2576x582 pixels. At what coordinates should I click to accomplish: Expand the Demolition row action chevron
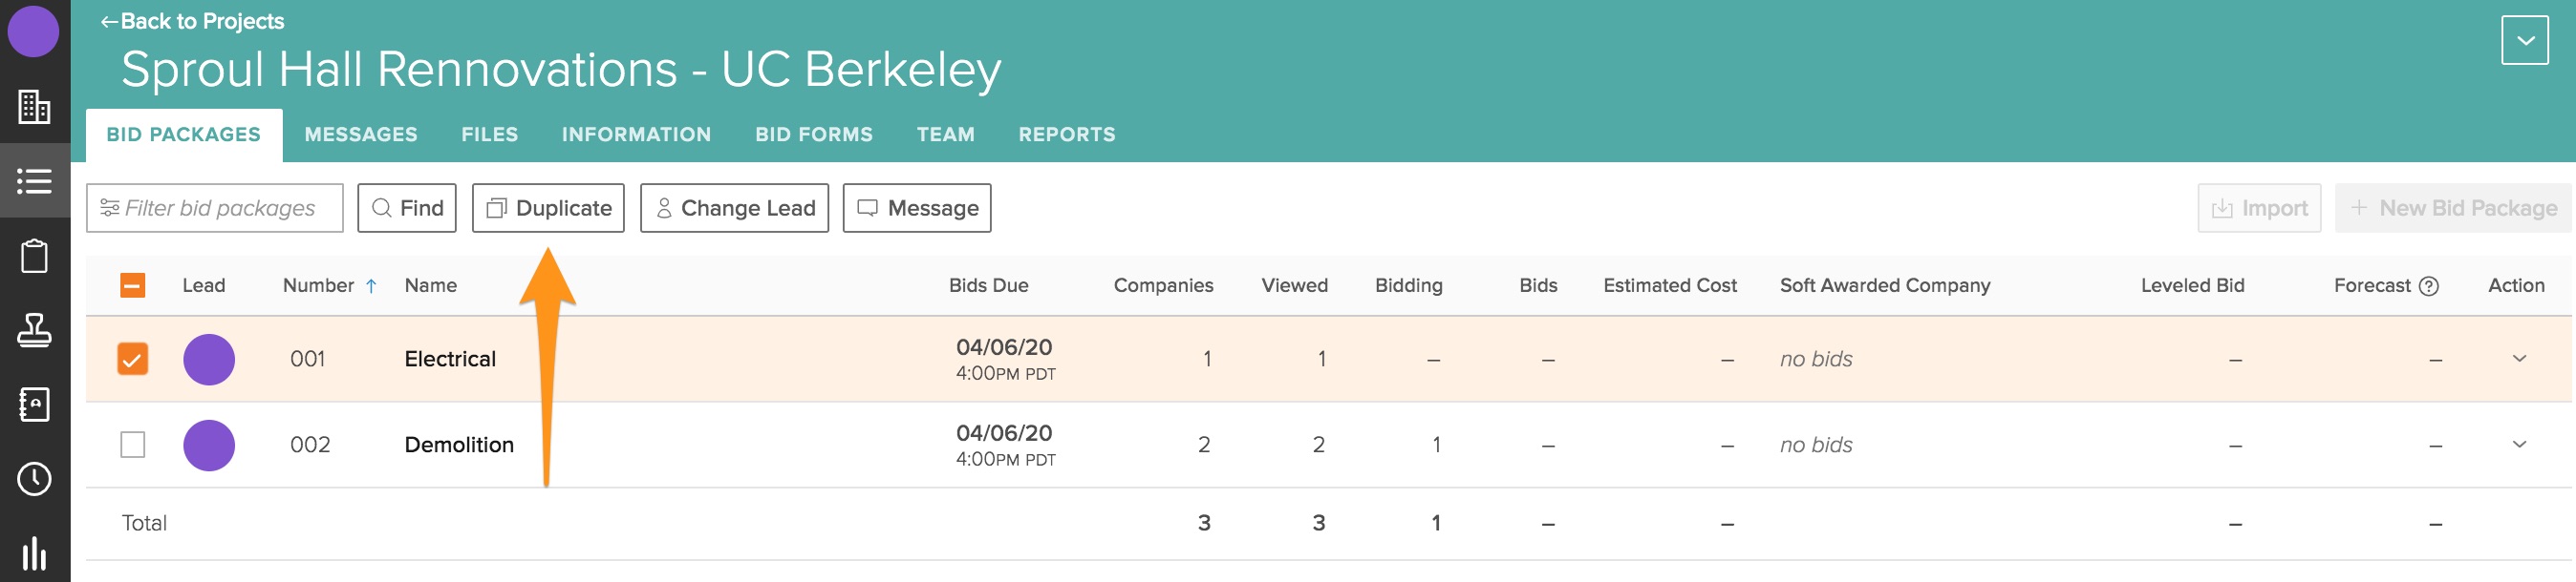pos(2518,445)
